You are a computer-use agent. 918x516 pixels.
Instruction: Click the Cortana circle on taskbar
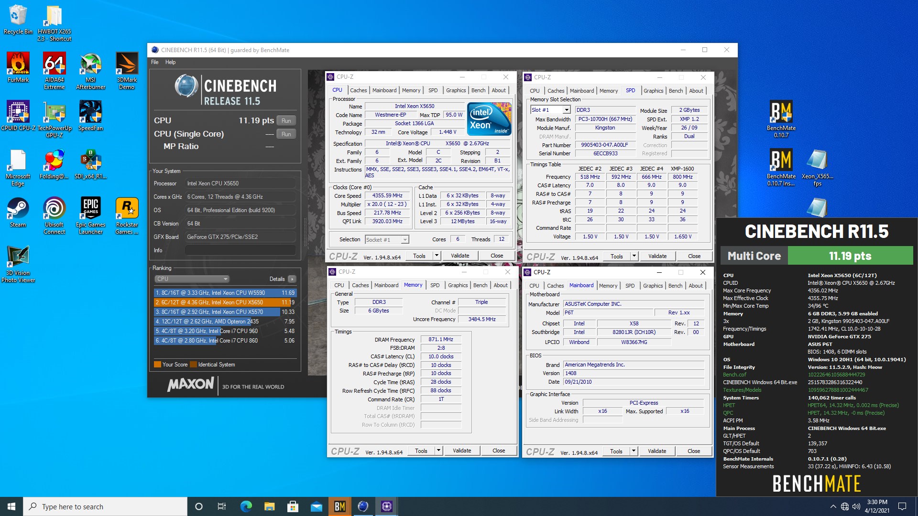point(199,506)
